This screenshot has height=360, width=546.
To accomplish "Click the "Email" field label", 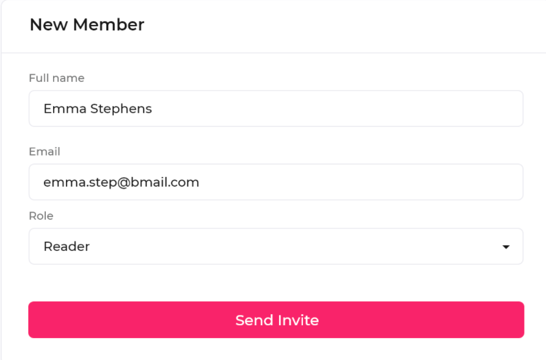I will pos(45,151).
